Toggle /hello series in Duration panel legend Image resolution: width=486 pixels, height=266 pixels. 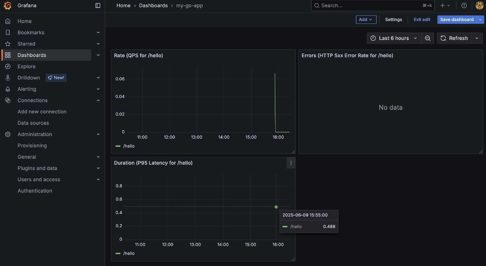tap(129, 253)
